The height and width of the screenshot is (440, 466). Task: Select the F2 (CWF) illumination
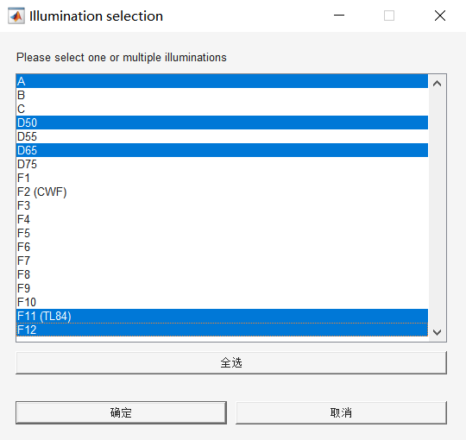pyautogui.click(x=222, y=192)
